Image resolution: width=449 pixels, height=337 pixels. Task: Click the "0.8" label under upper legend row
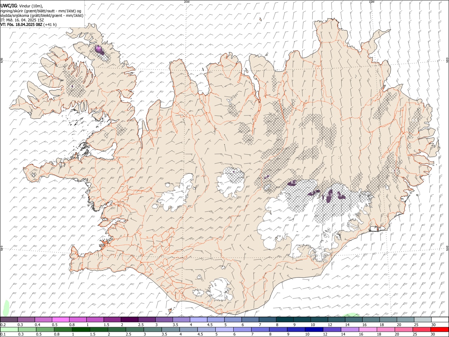point(72,325)
